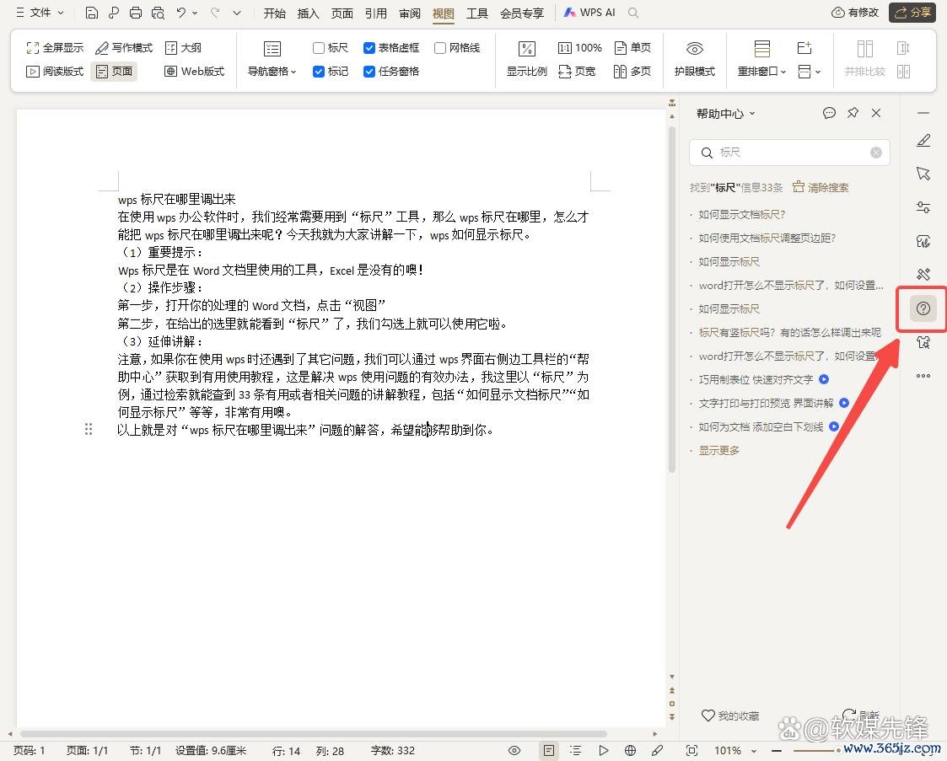Show multiple pages view (多页)
The height and width of the screenshot is (761, 947).
click(x=632, y=71)
